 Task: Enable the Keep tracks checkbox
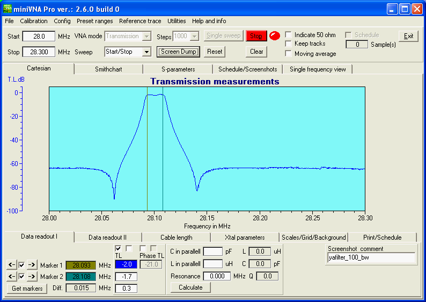click(289, 44)
